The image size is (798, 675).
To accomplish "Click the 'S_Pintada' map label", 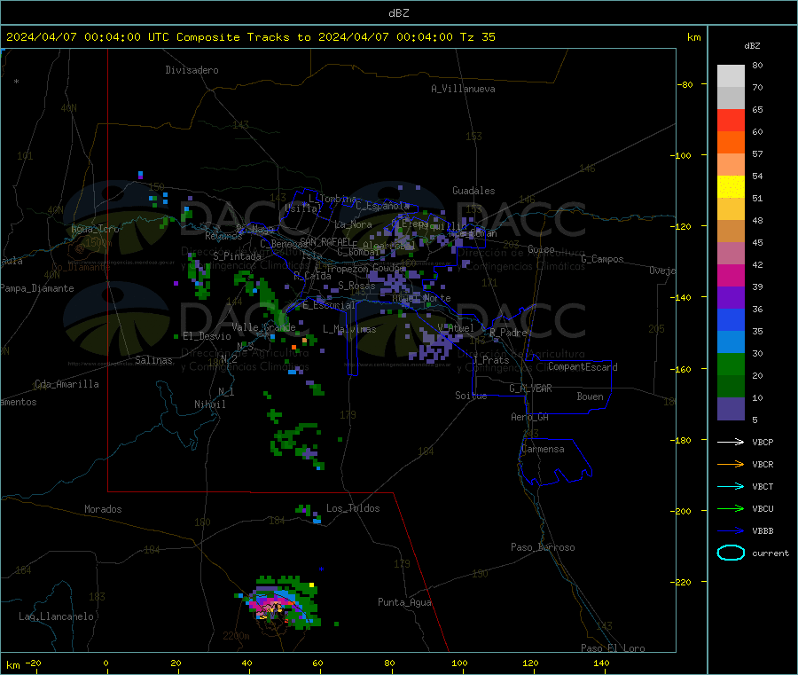I will [x=237, y=256].
